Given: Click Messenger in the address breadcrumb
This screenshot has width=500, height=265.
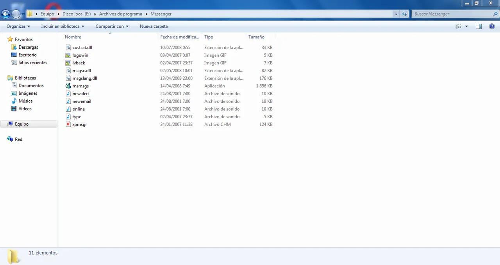Looking at the screenshot, I should click(161, 14).
